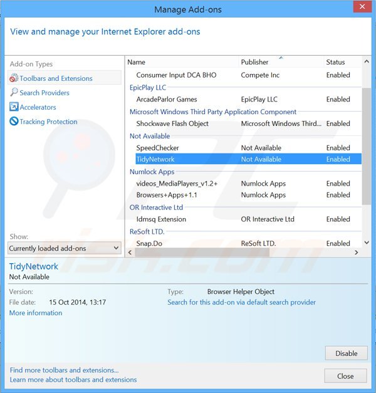Click the Search Providers magnifier icon
This screenshot has width=376, height=393.
point(14,93)
